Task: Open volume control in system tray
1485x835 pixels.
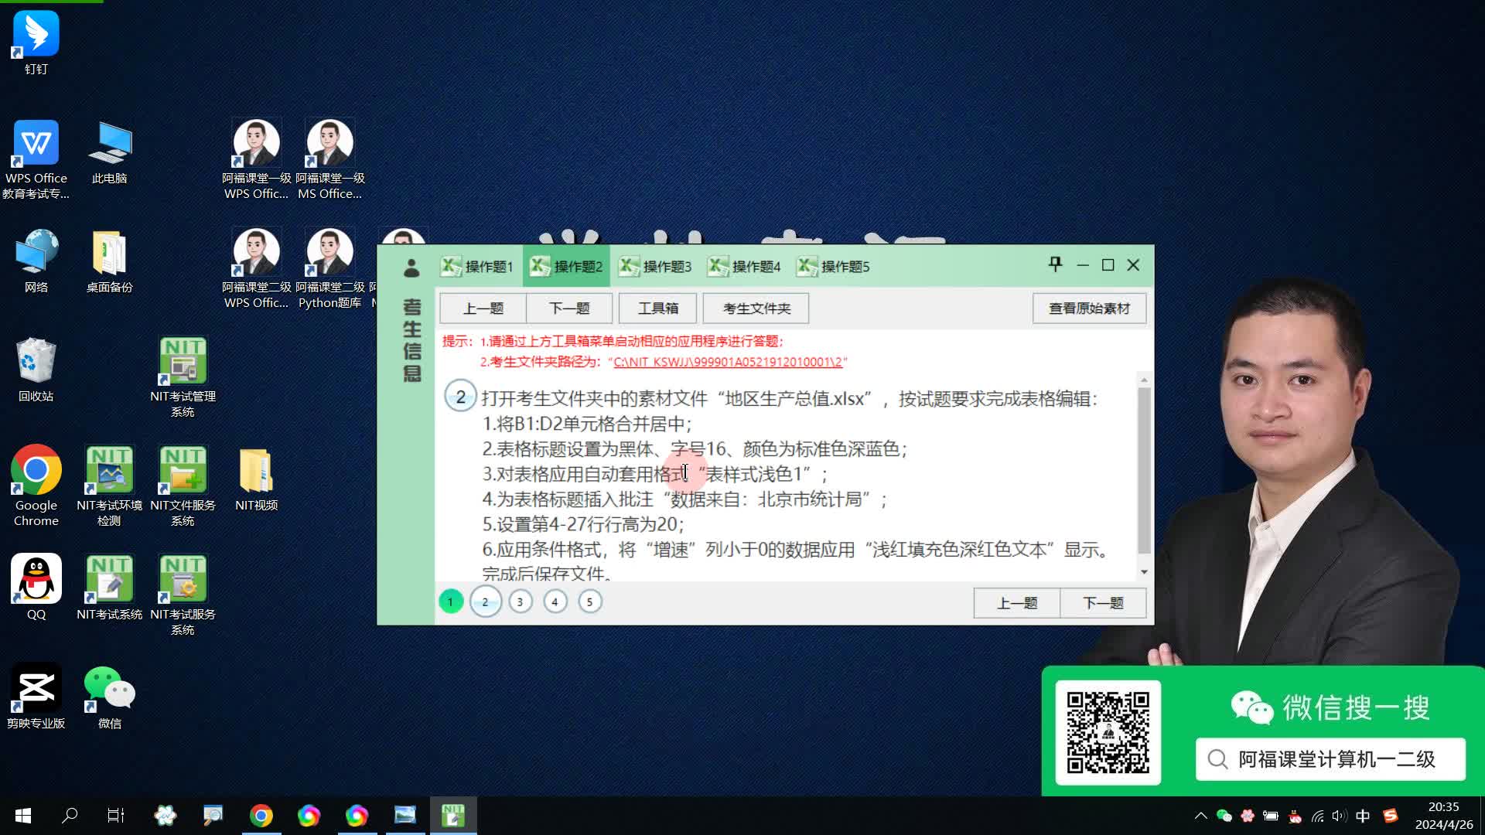Action: pos(1340,816)
